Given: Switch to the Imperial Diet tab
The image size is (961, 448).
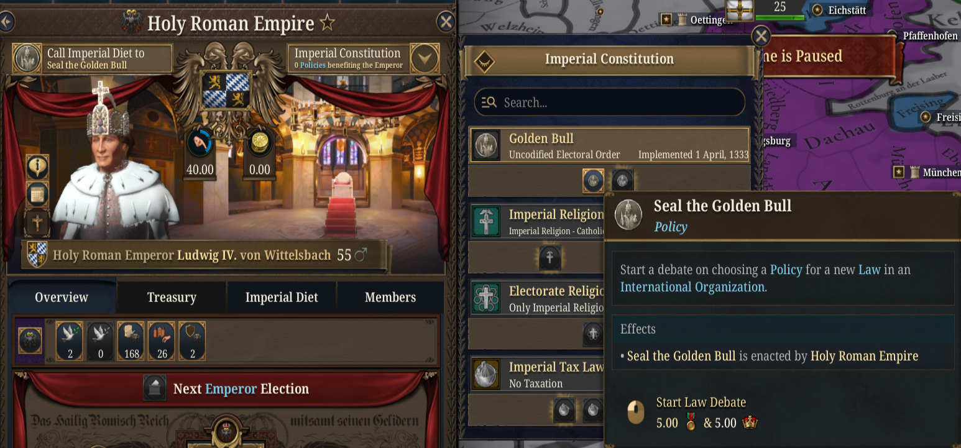Looking at the screenshot, I should tap(282, 298).
